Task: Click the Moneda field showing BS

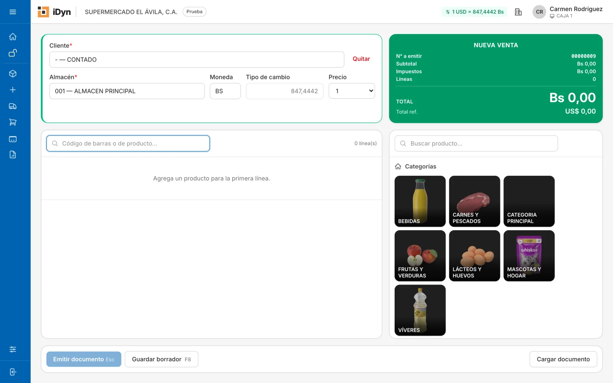Action: click(x=225, y=91)
